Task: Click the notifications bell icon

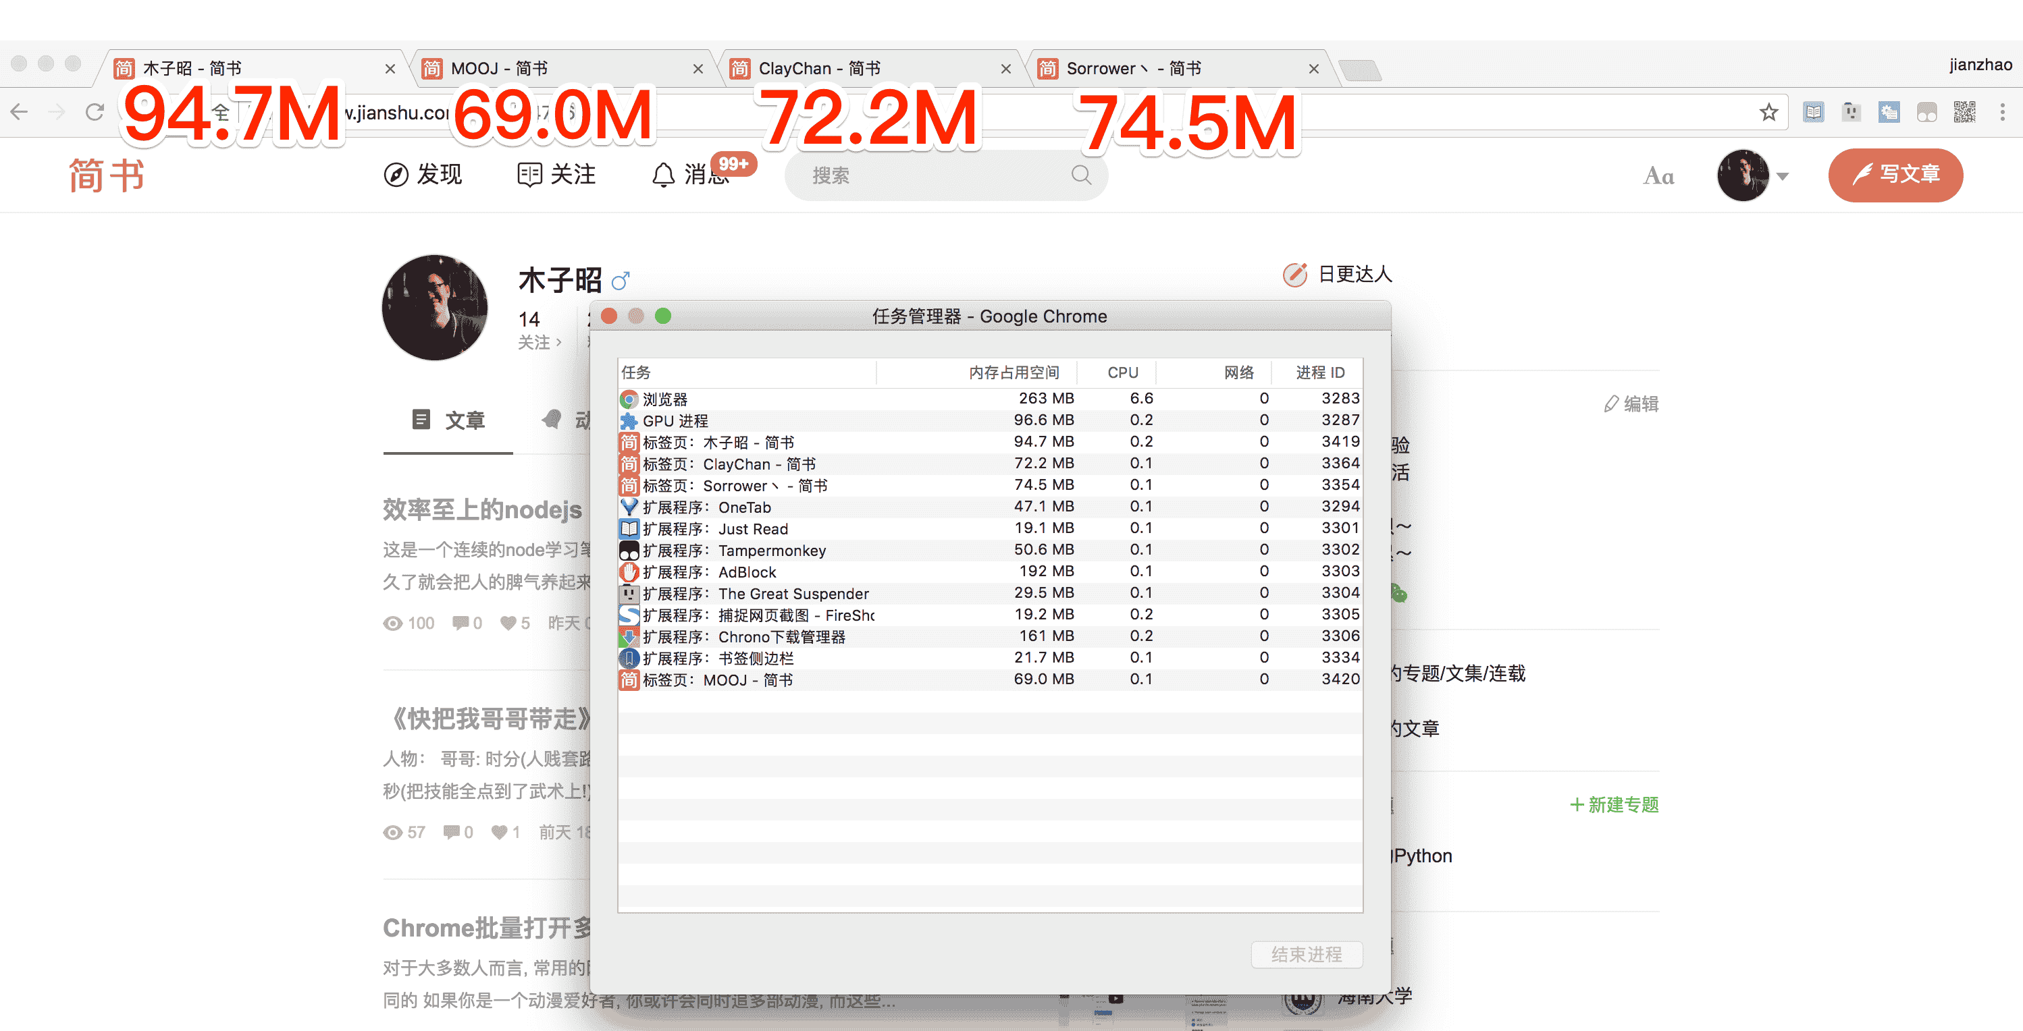Action: coord(663,175)
